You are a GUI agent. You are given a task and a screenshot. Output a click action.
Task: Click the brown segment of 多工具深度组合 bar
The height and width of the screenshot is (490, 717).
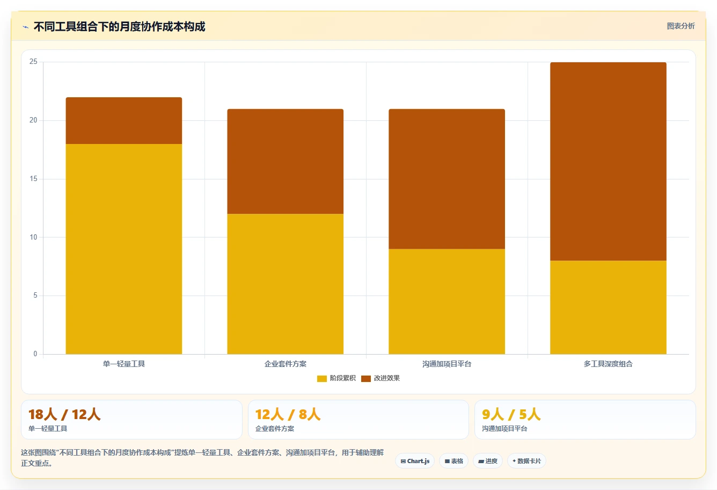[x=609, y=161]
